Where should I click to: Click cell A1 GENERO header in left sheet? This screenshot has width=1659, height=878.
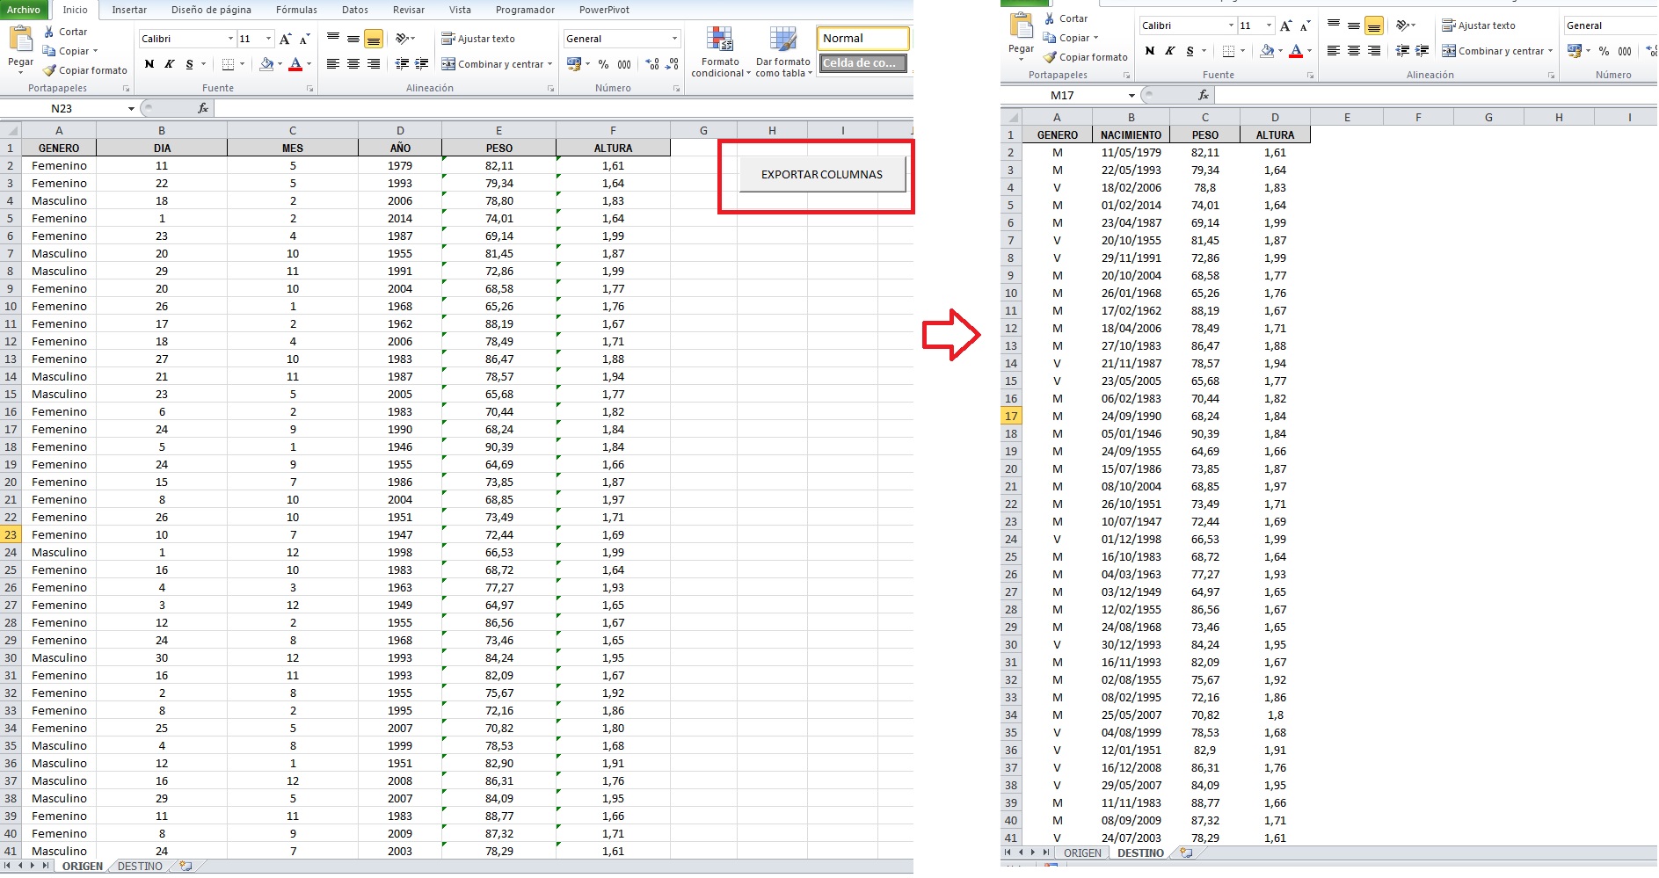(x=59, y=149)
